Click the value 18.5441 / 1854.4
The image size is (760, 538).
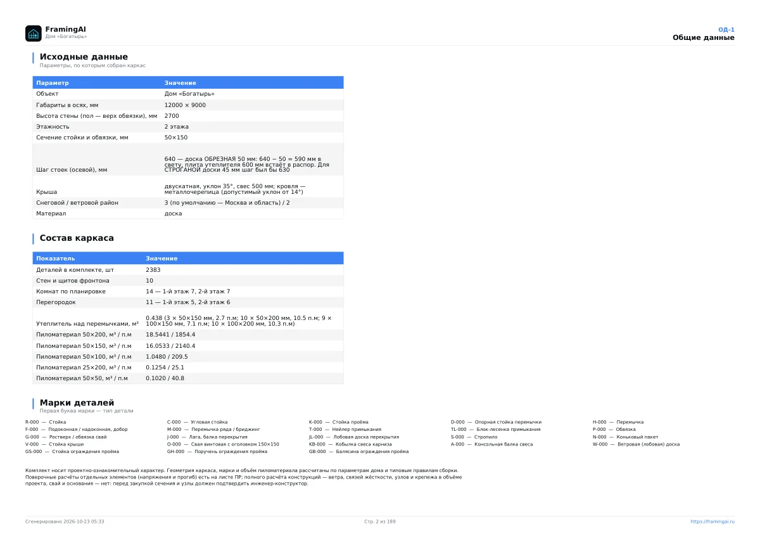pos(170,335)
